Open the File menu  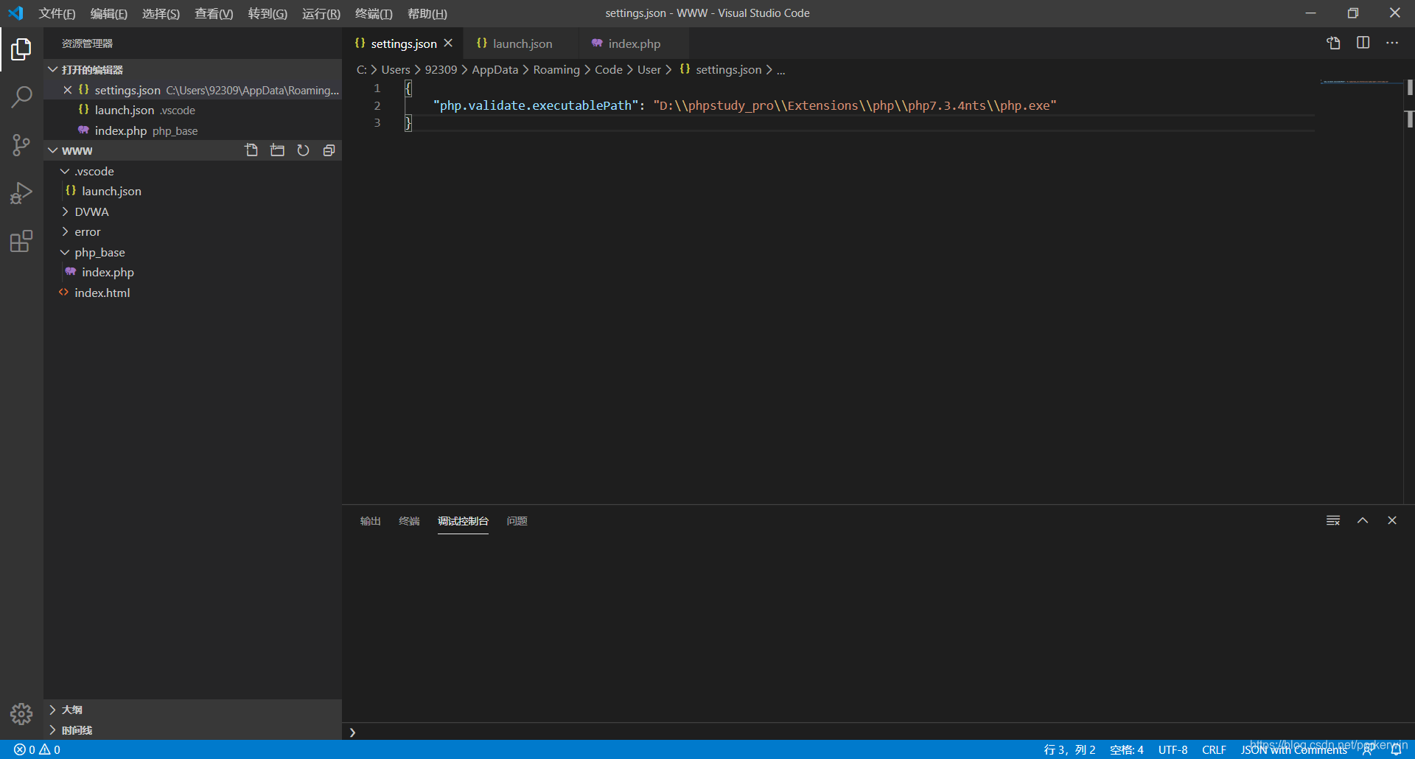click(57, 13)
